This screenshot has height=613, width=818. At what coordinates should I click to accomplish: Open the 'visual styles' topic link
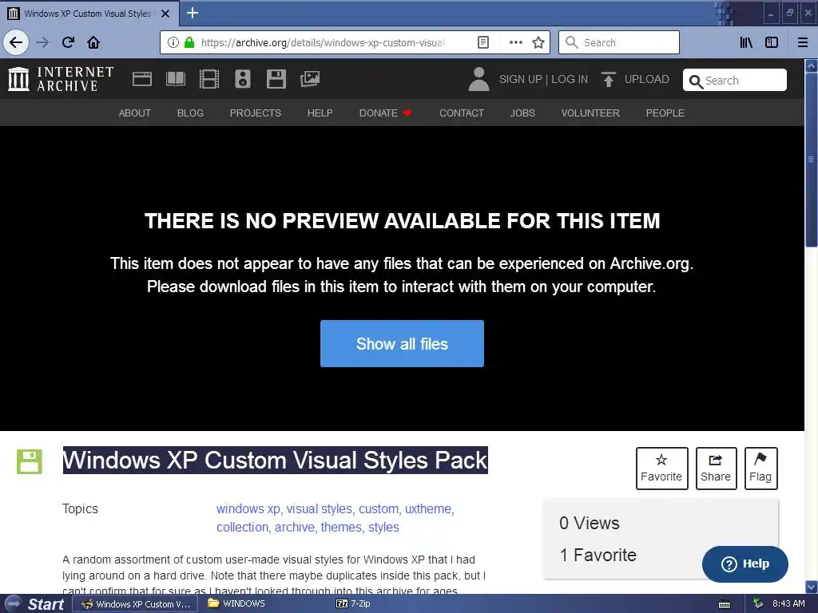pyautogui.click(x=320, y=508)
